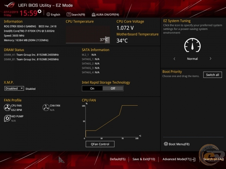Click 652 RPM CPU fan value
Screen dimensions: 226x169
(x=17, y=110)
